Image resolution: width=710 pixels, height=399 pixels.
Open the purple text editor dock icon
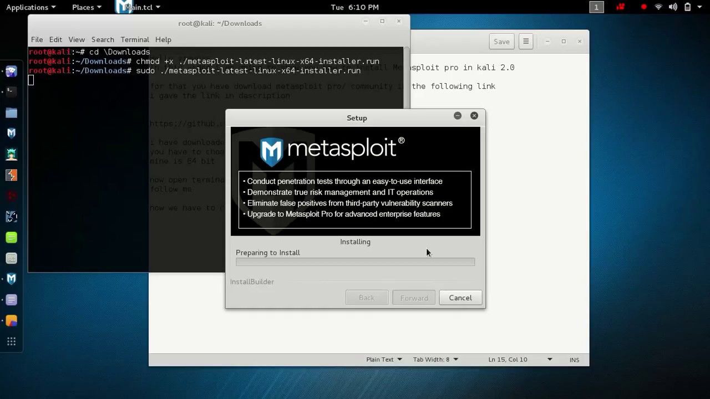click(11, 300)
